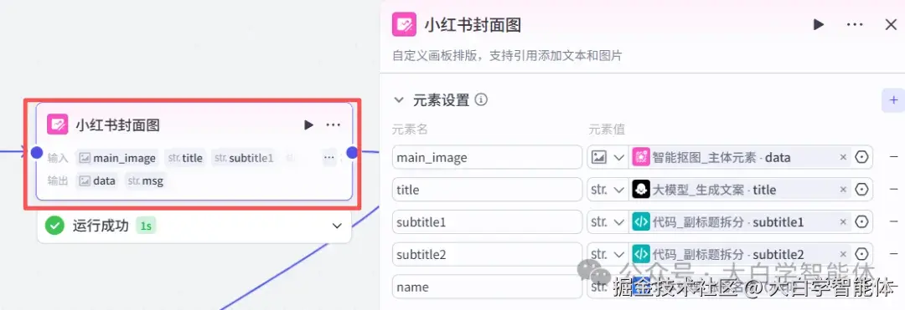Open str type dropdown for subtitle2 row
This screenshot has height=310, width=905.
[x=608, y=254]
